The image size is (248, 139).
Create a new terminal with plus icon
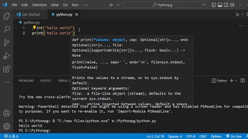[x=232, y=81]
